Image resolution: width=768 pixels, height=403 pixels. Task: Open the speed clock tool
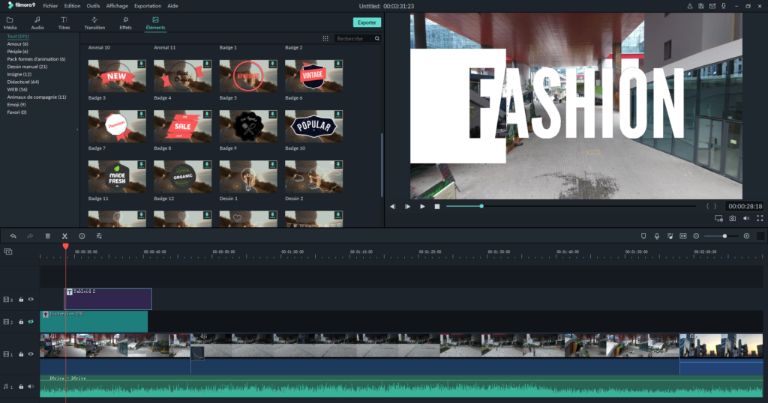click(82, 236)
